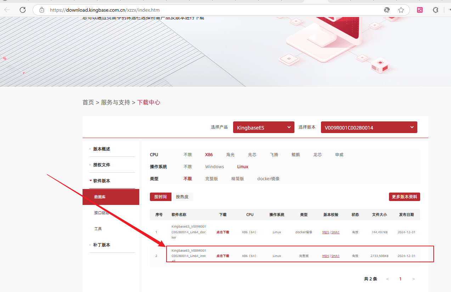Expand the 软件版本 sidebar section
The height and width of the screenshot is (292, 451).
click(101, 181)
